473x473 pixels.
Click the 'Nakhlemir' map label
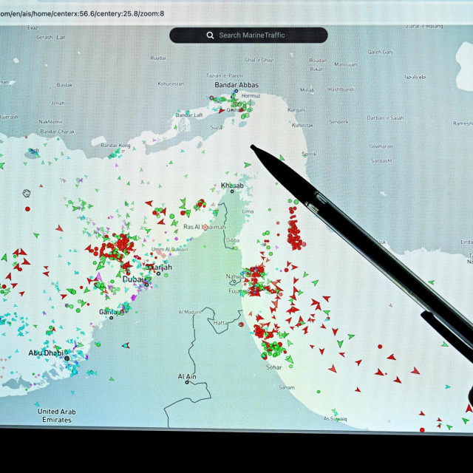pos(51,122)
